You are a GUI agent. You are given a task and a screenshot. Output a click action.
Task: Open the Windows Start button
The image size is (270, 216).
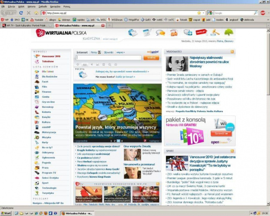[x=6, y=213]
